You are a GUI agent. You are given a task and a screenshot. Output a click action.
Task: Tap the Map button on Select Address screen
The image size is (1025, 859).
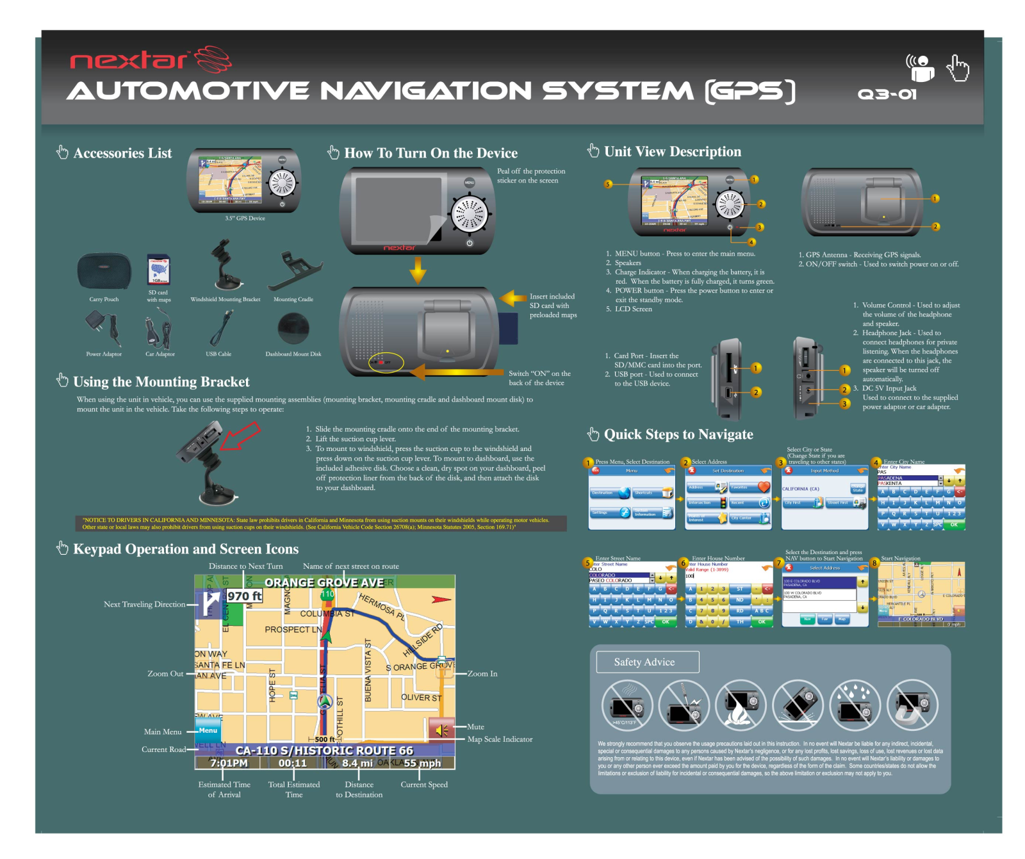pos(842,619)
